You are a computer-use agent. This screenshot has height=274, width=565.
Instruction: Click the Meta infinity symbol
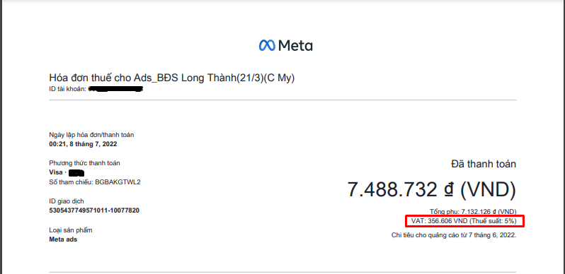coord(267,45)
